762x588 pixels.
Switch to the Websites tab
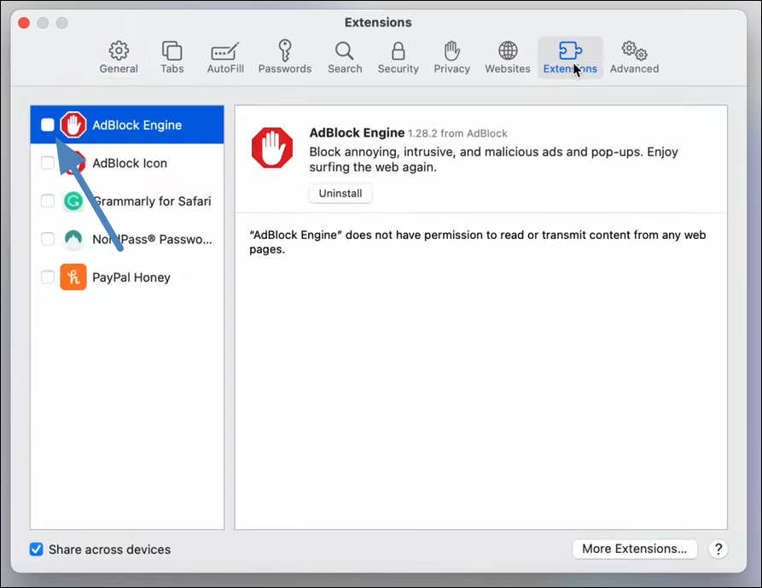point(507,56)
